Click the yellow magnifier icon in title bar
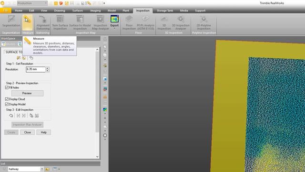 click(56, 3)
